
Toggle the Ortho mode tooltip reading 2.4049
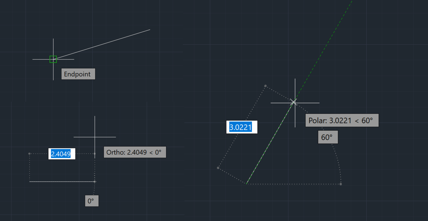(135, 152)
